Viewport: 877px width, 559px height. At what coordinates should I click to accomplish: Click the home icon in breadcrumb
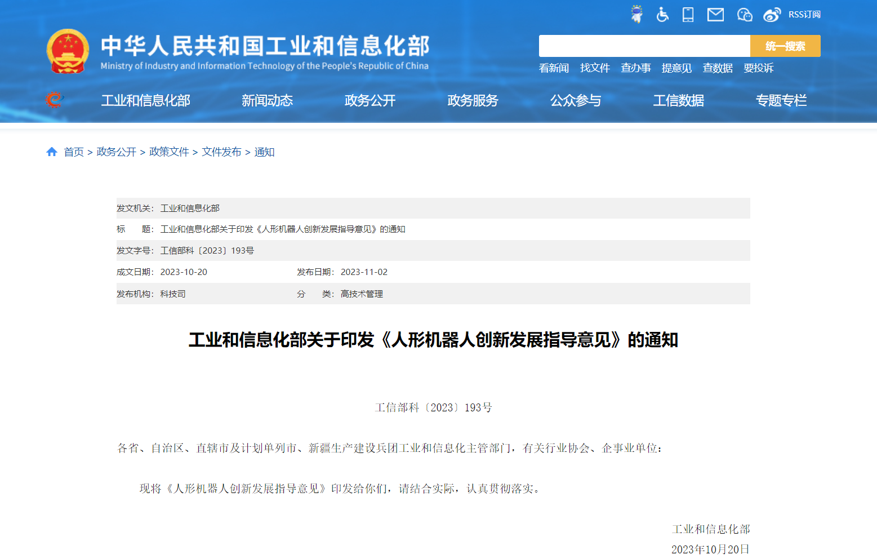tap(52, 152)
